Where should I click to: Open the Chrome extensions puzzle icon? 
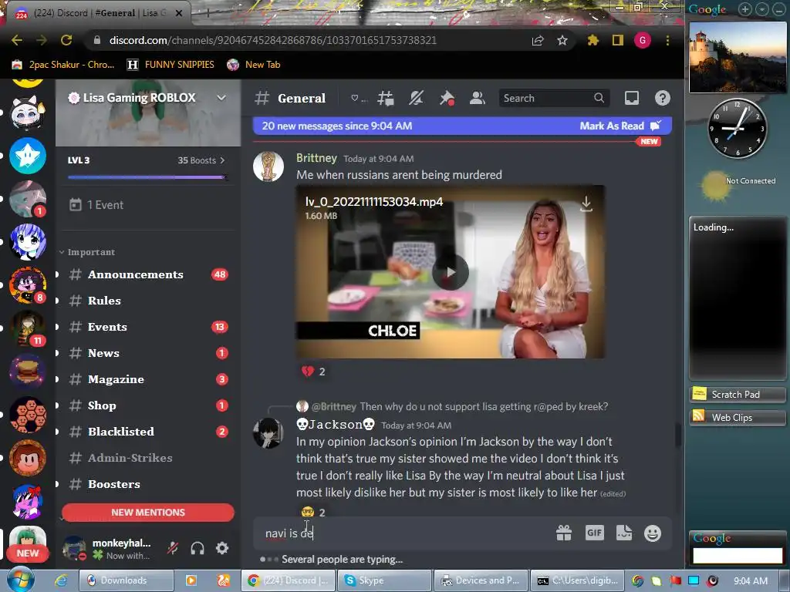point(593,40)
